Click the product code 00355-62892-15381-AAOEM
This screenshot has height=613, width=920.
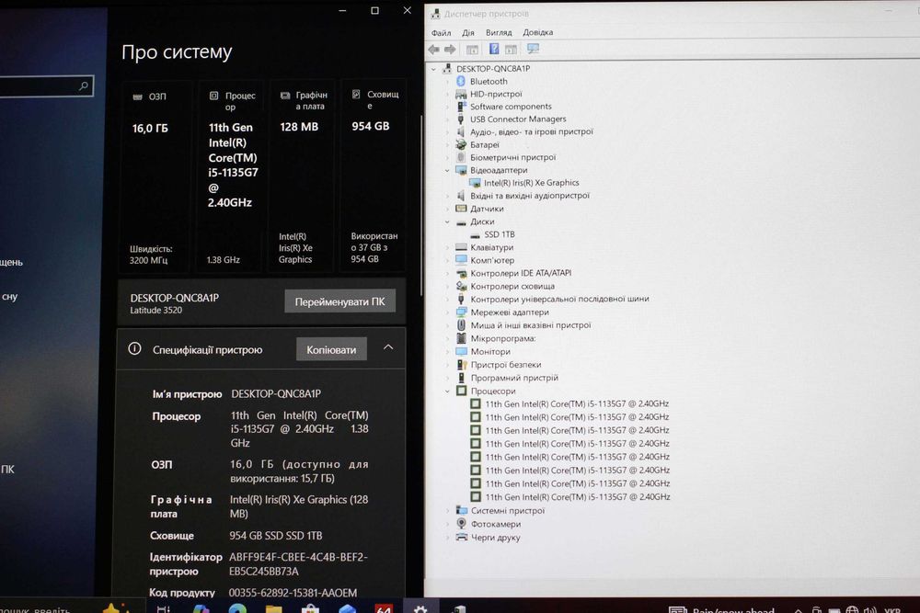(293, 593)
